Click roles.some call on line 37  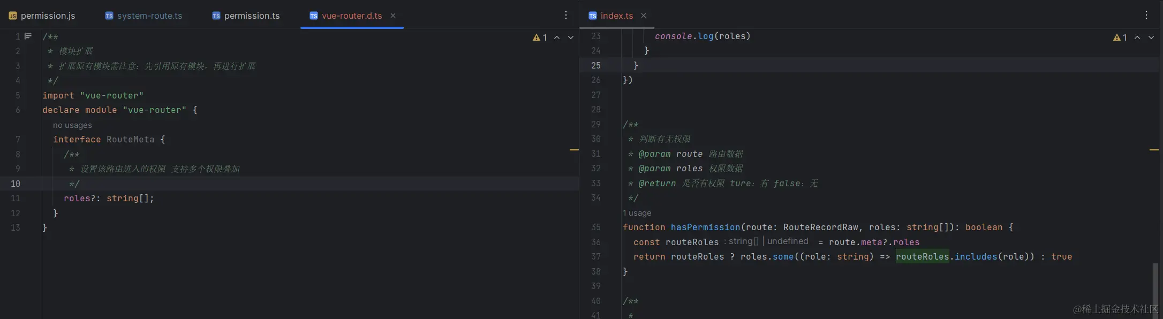click(767, 257)
